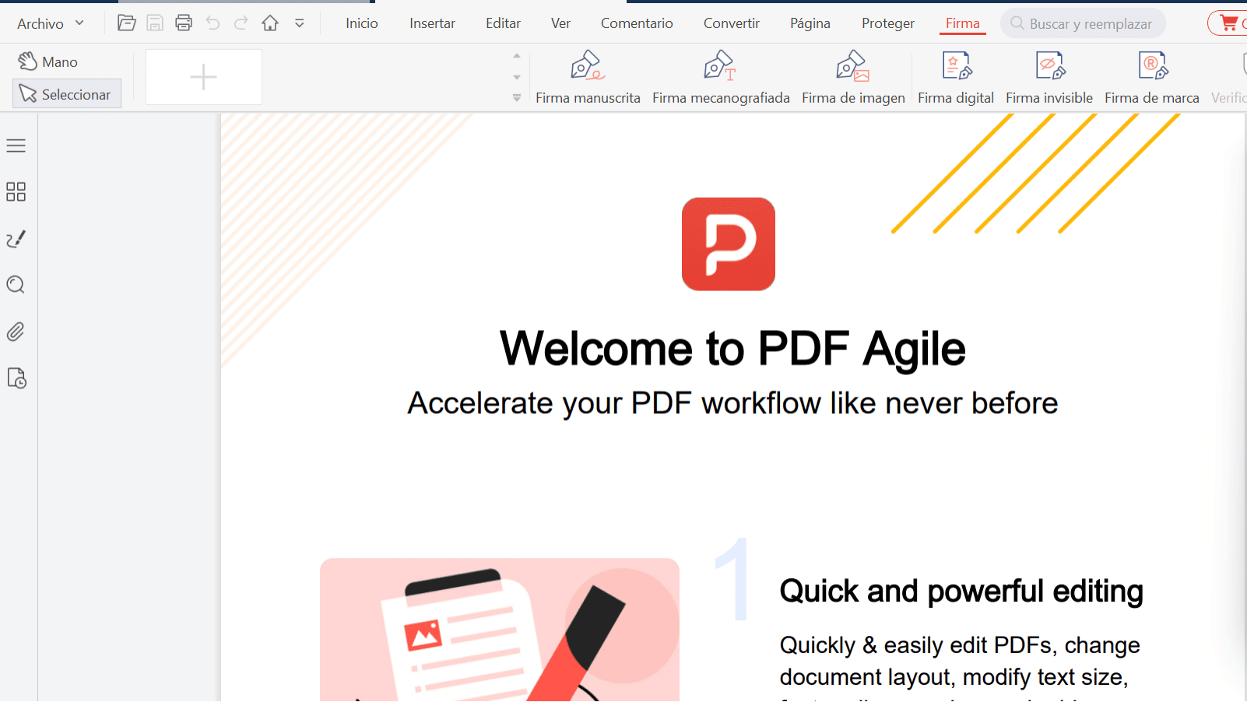Open the signatures side panel icon
Image resolution: width=1247 pixels, height=702 pixels.
click(x=16, y=239)
